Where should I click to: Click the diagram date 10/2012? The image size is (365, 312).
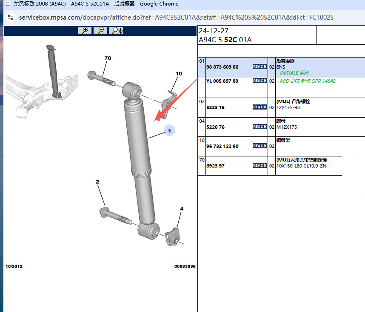click(x=14, y=266)
